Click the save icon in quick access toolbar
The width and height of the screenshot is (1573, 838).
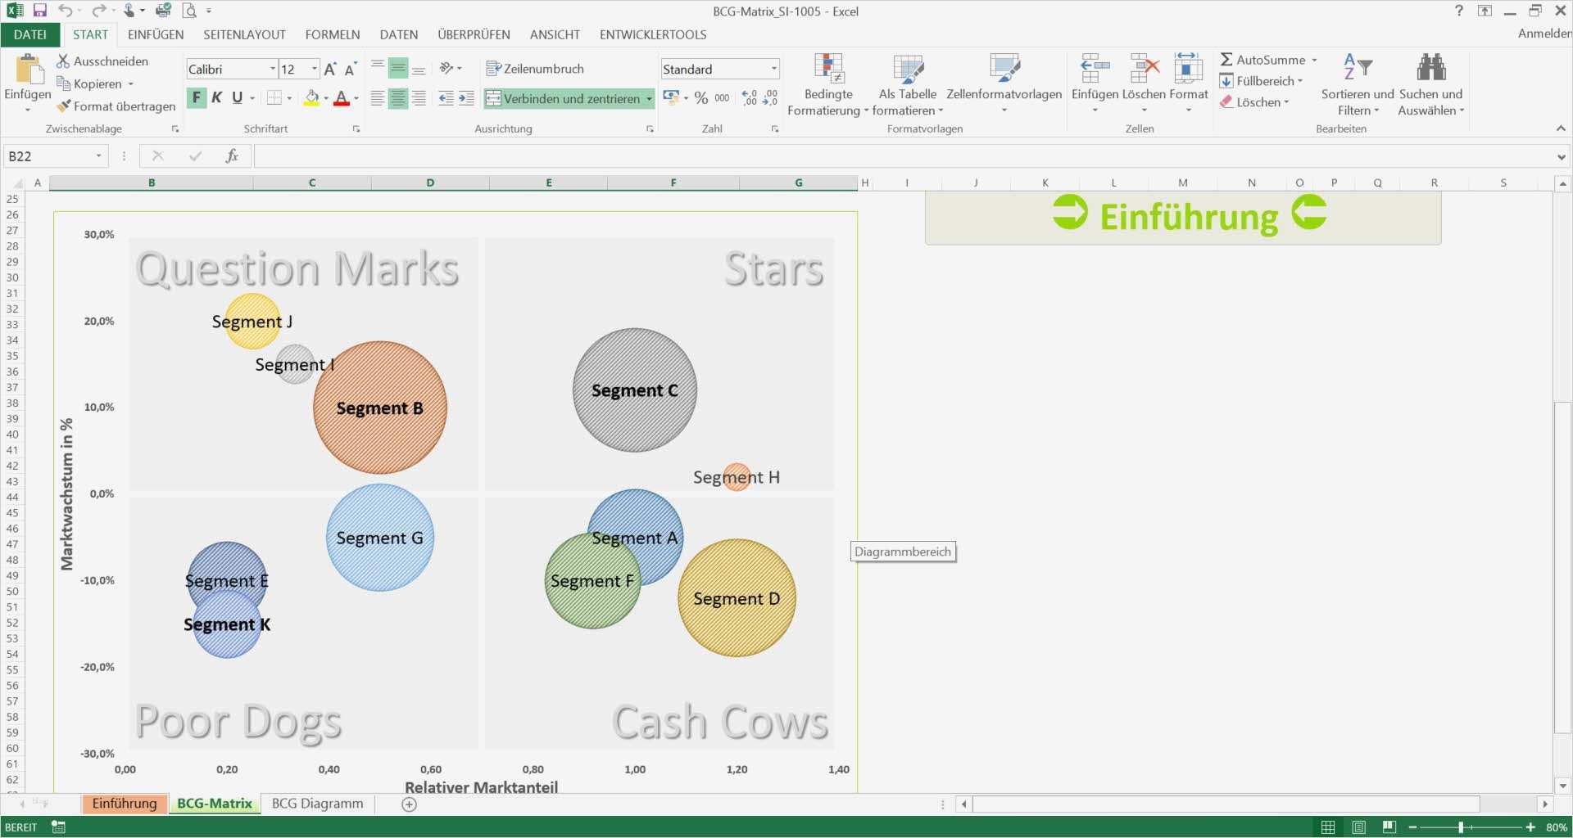click(39, 11)
